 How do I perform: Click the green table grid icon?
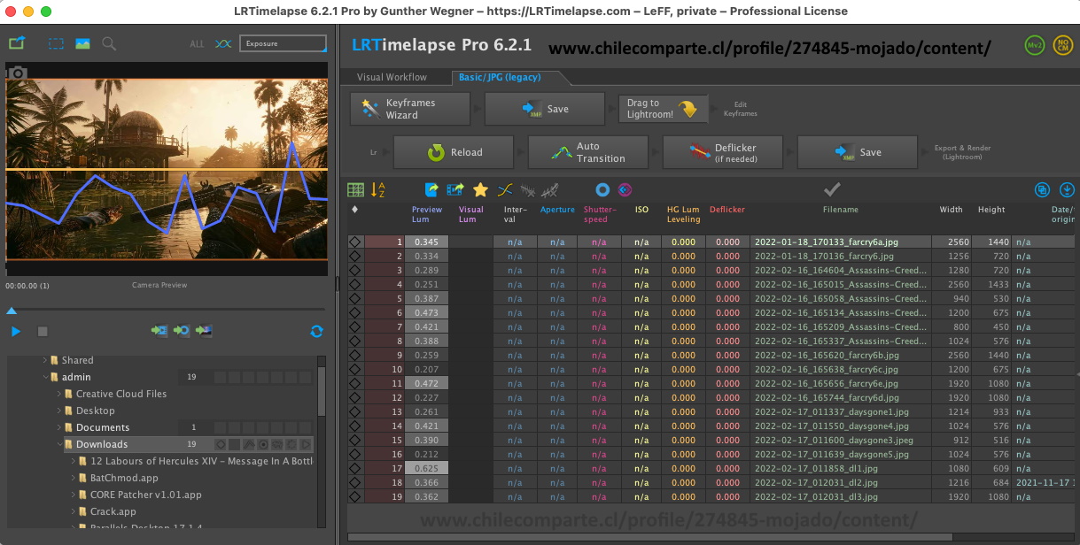pos(356,189)
